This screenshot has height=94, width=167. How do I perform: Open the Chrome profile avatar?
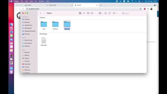(x=151, y=9)
